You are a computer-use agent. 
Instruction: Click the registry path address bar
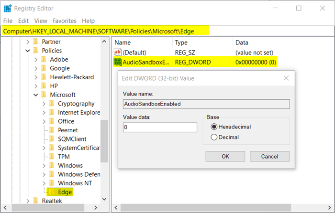[x=167, y=31]
